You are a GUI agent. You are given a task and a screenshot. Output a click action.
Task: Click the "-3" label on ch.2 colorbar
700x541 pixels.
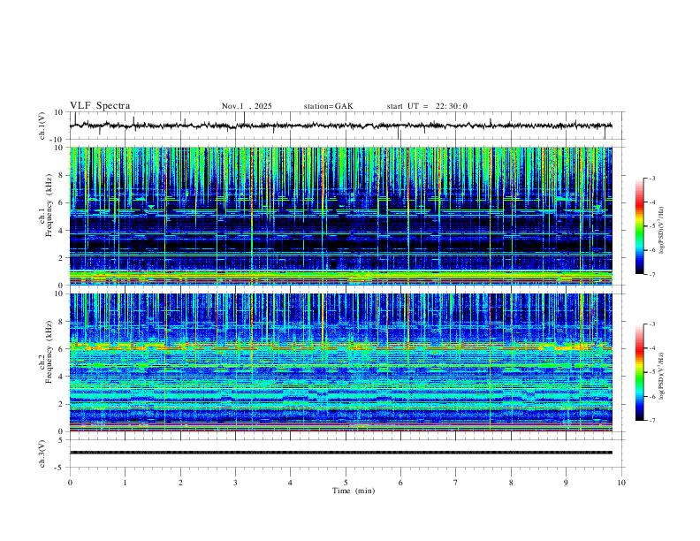point(652,324)
